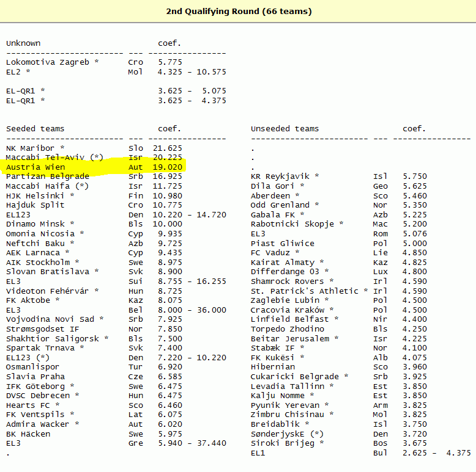Click 'Odd Grenland' team name
476x472 pixels.
[x=280, y=205]
